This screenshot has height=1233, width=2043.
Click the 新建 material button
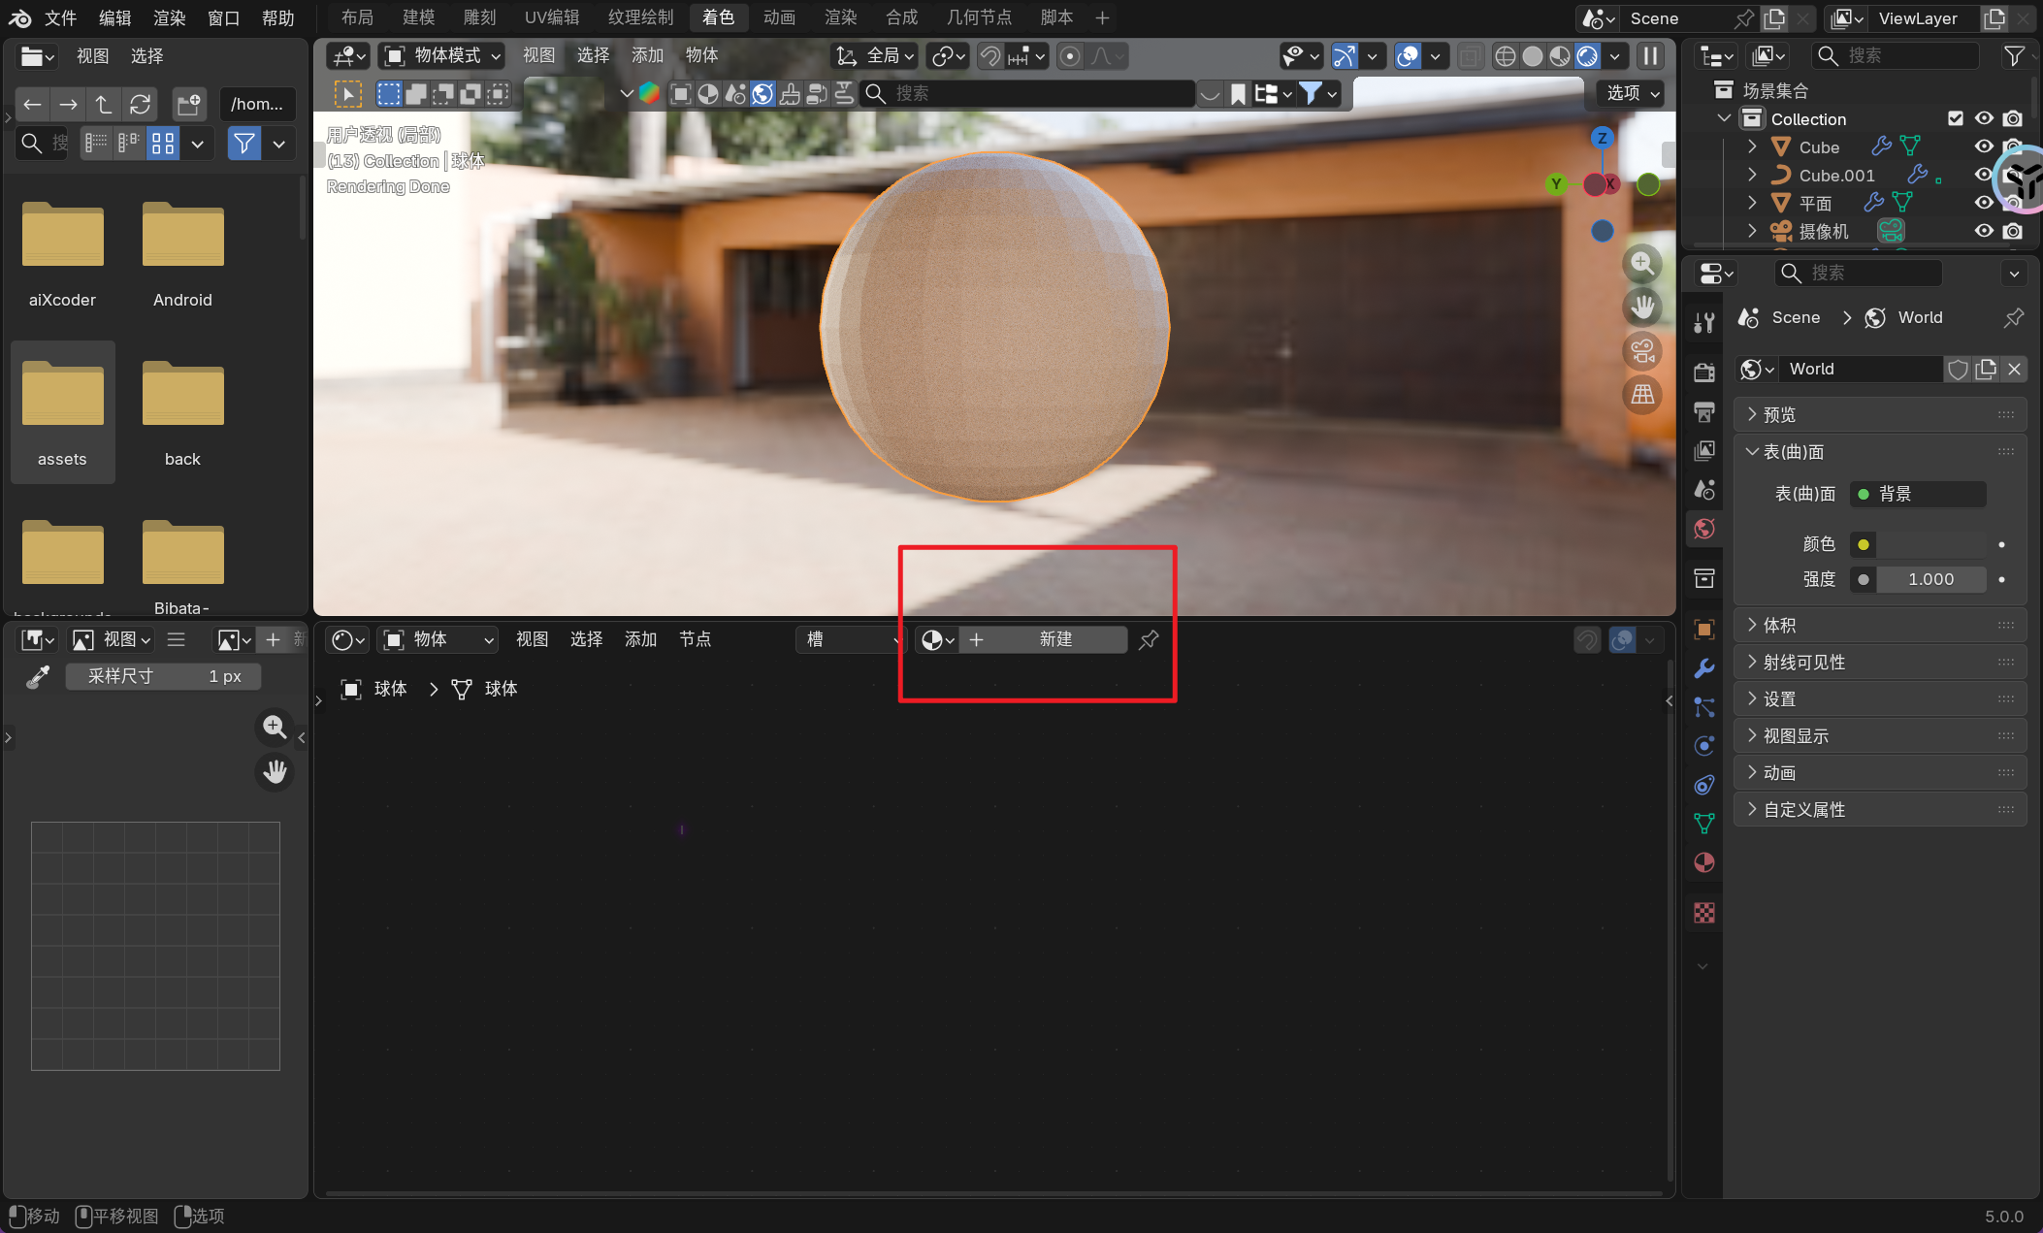coord(1054,639)
